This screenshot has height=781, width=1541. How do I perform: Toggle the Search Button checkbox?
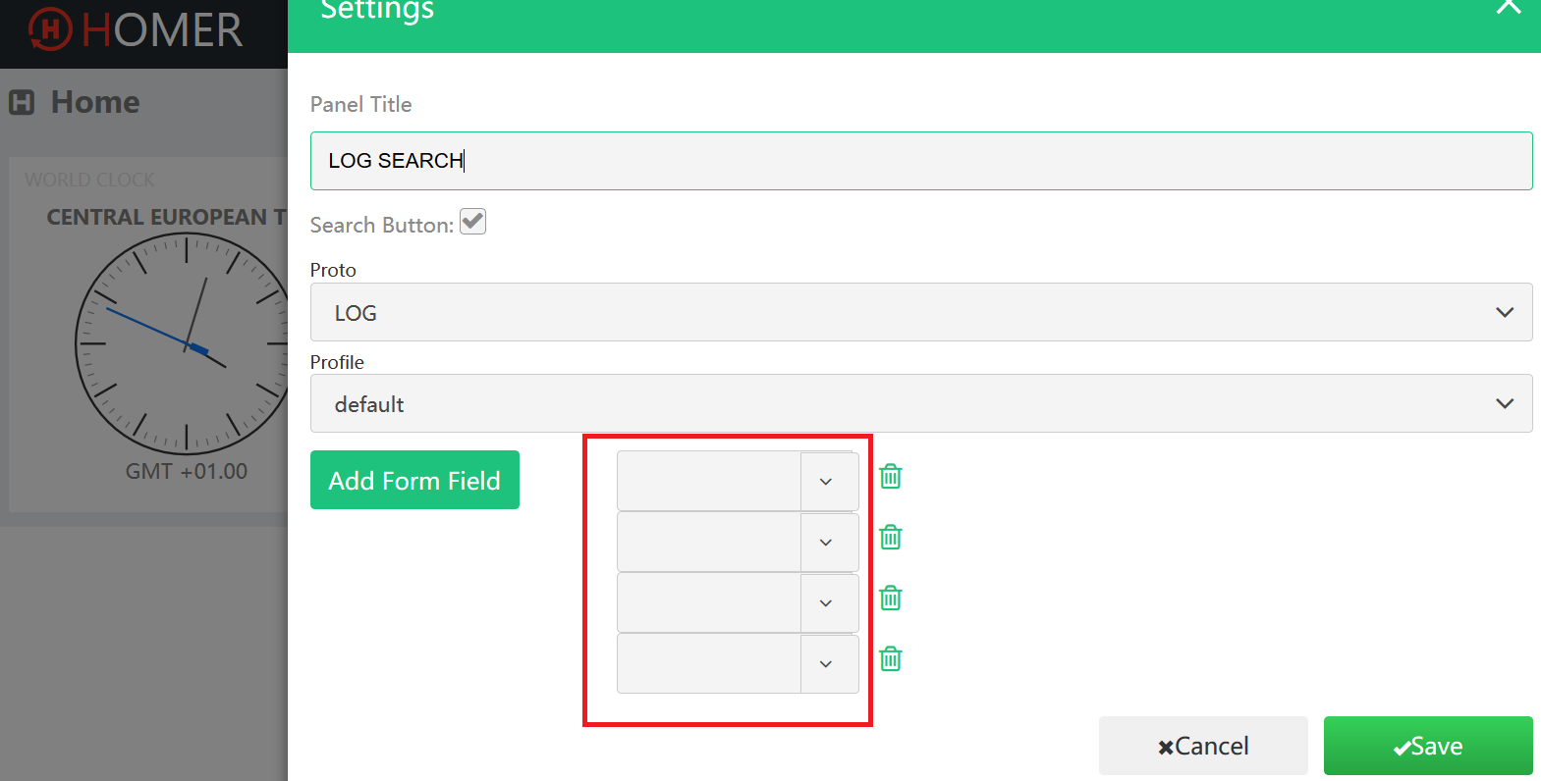point(472,222)
